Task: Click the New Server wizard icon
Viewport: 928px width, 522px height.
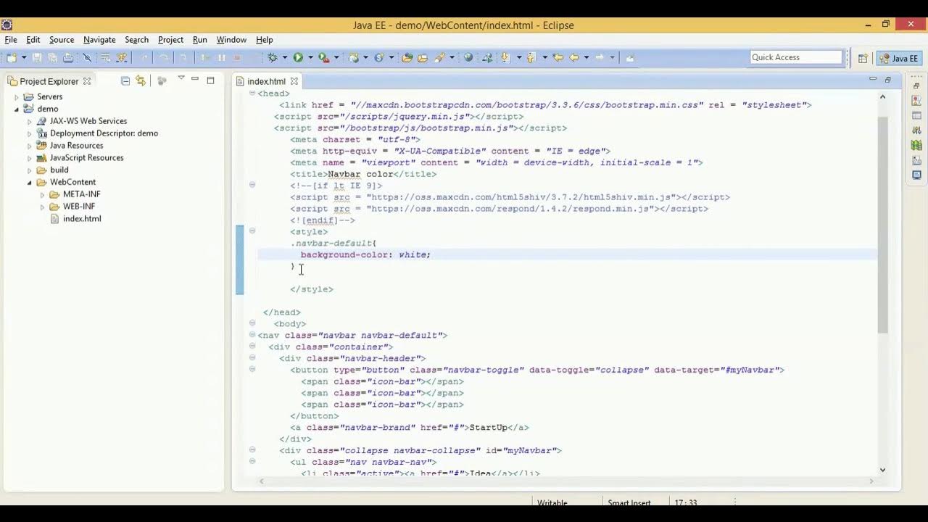Action: click(x=353, y=57)
